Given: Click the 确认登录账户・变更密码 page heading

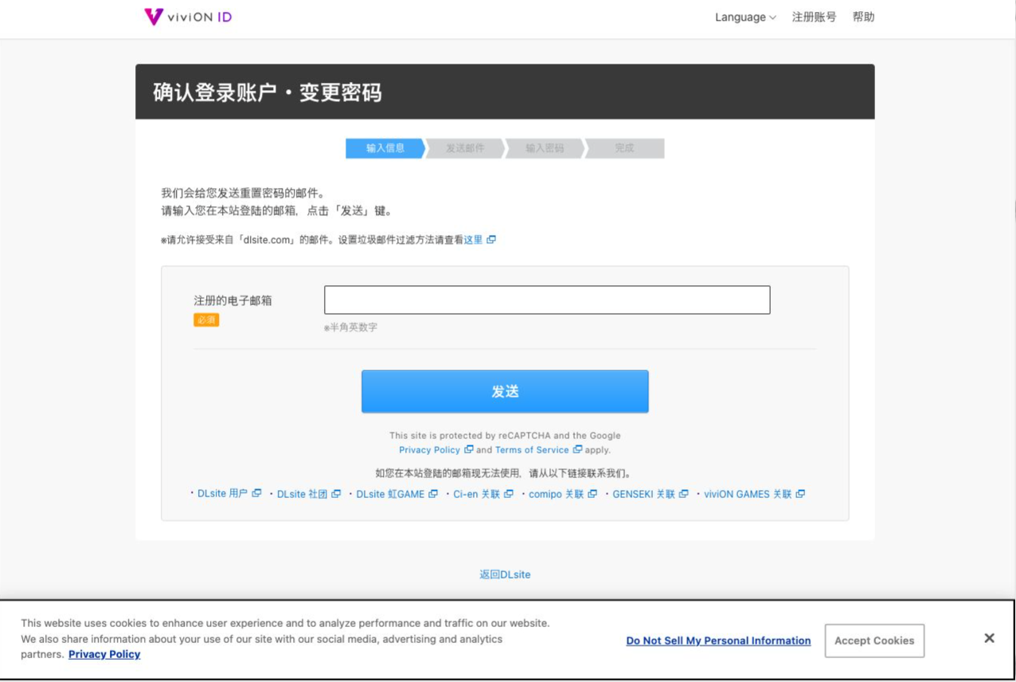Looking at the screenshot, I should coord(267,92).
